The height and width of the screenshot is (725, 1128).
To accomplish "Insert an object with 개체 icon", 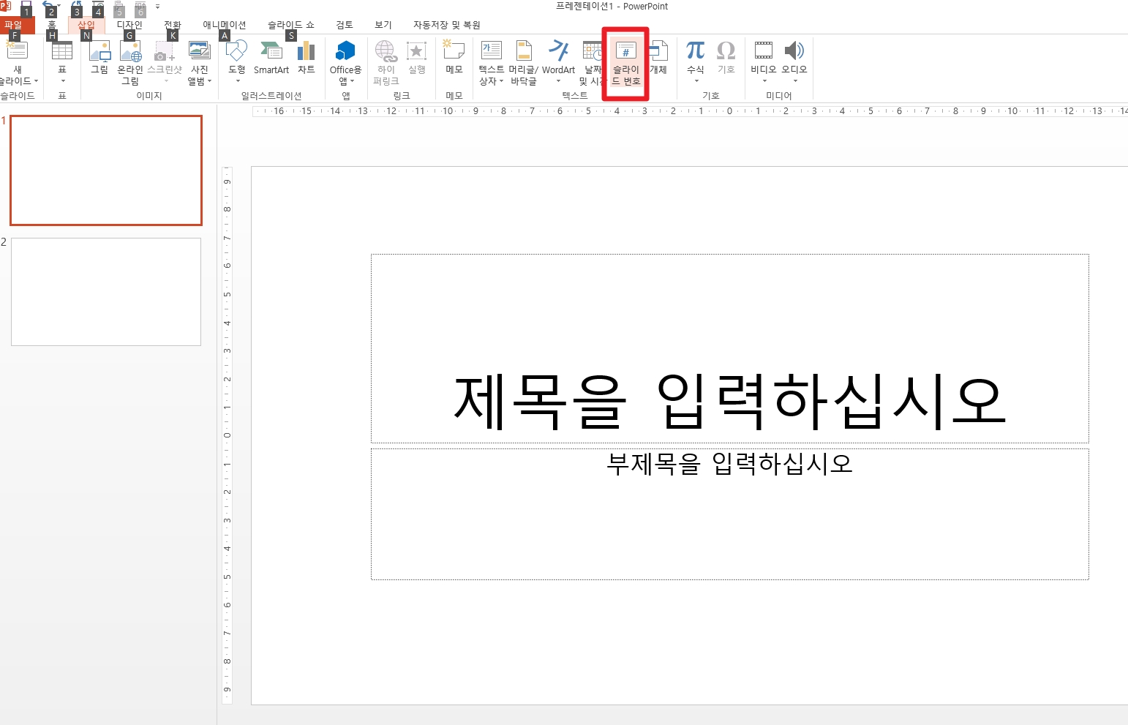I will [x=658, y=51].
